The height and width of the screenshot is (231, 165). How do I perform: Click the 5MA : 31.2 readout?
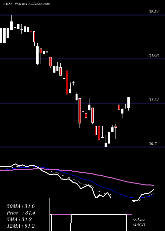click(19, 219)
